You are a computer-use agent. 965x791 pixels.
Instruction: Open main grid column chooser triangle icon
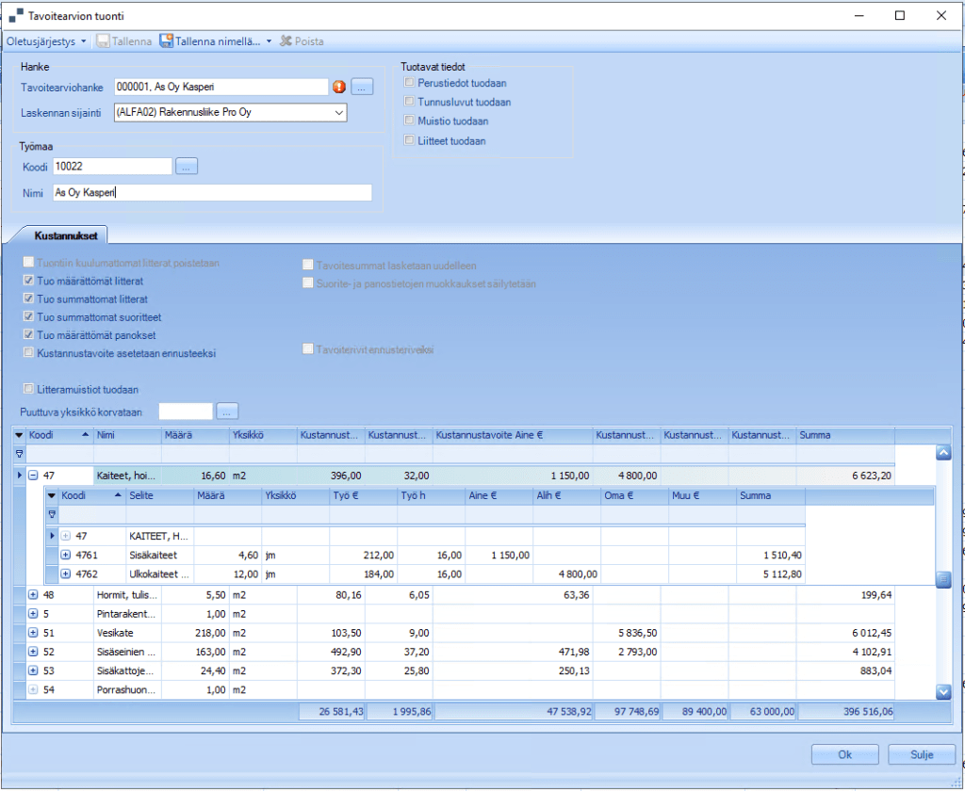(x=20, y=435)
